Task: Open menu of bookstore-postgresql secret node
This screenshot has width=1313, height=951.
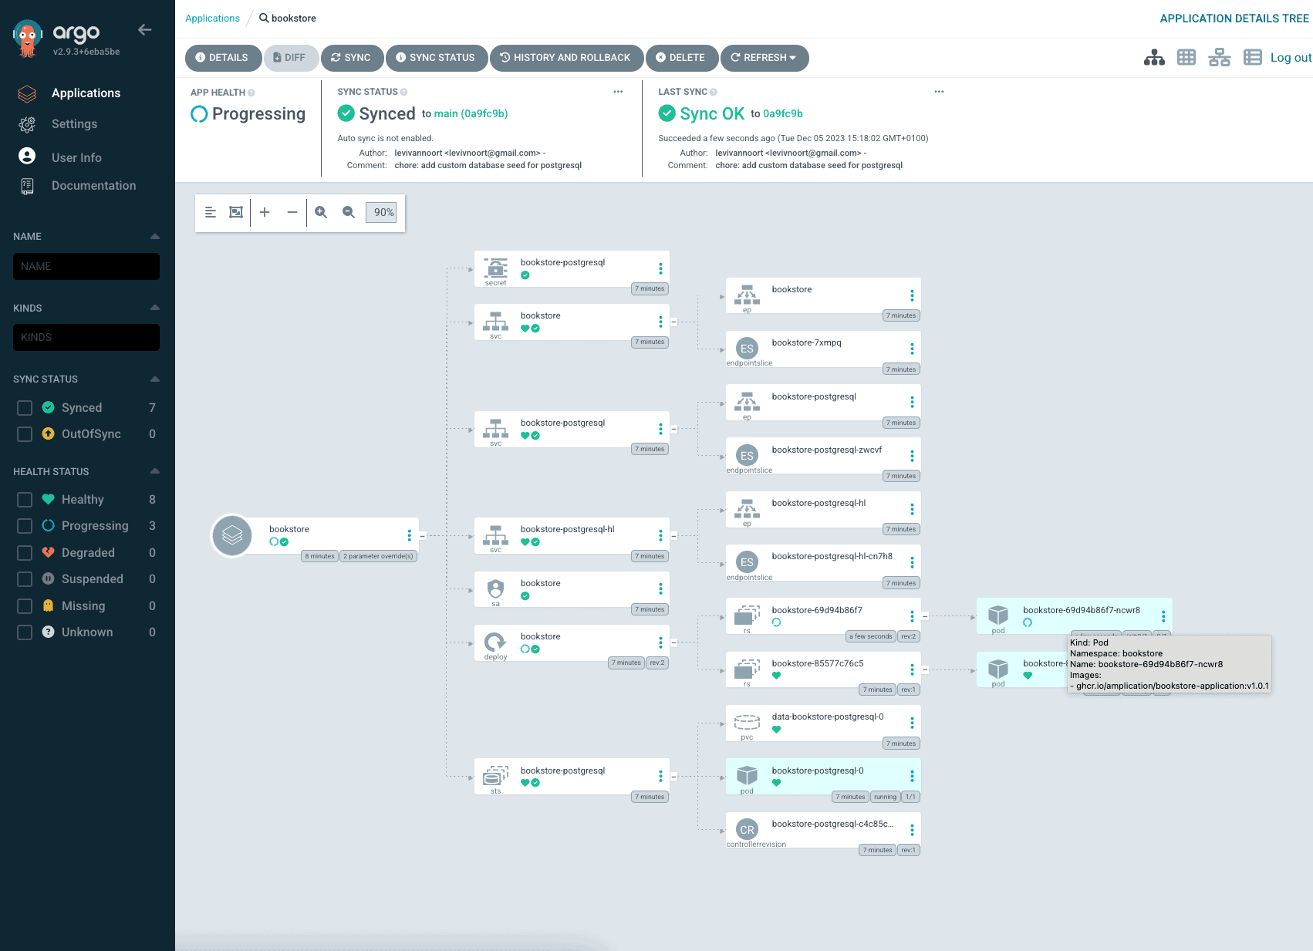Action: (x=660, y=268)
